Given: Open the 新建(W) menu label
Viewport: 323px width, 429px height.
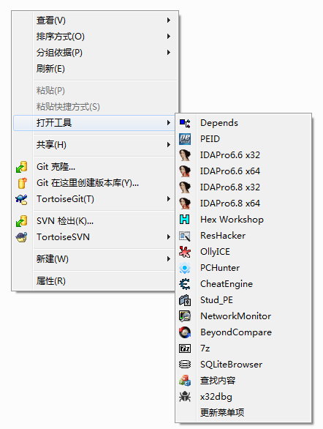Looking at the screenshot, I should pos(53,259).
